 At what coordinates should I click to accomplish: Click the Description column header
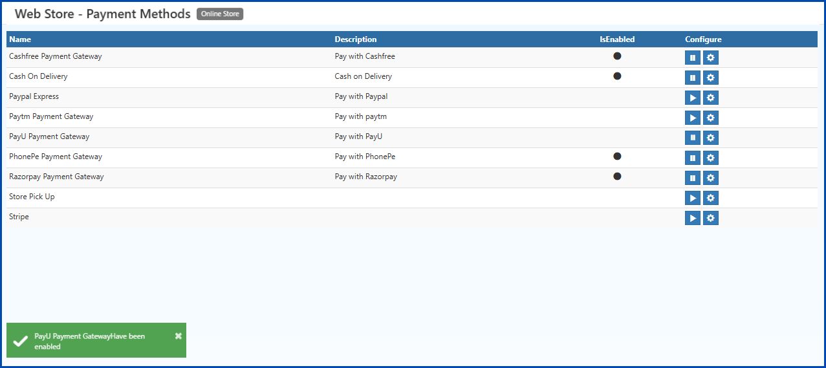[x=356, y=39]
